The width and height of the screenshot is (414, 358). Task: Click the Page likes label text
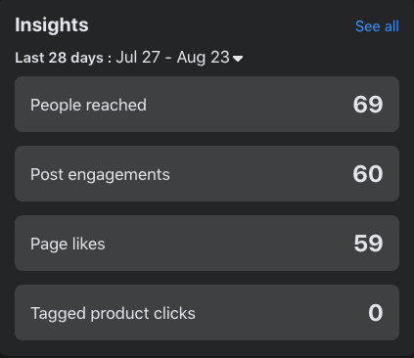click(x=68, y=244)
